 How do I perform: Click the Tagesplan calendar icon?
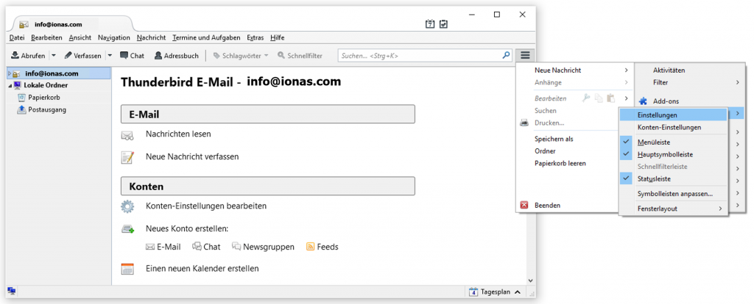(x=473, y=292)
